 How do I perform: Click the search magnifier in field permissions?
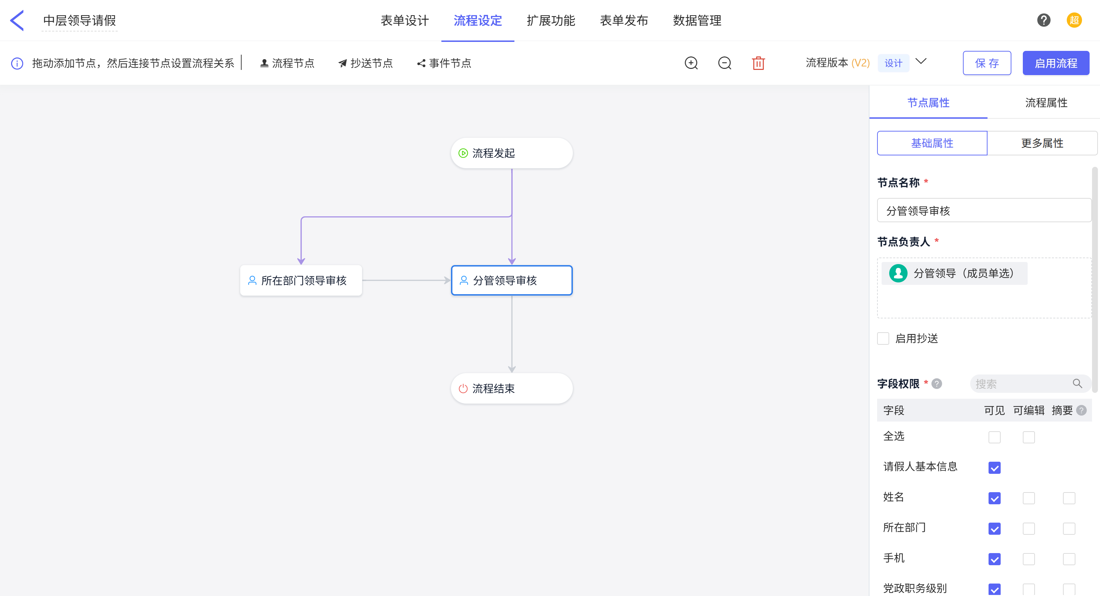pos(1078,383)
